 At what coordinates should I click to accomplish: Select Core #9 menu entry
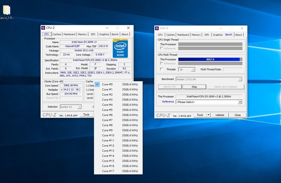click(118, 130)
